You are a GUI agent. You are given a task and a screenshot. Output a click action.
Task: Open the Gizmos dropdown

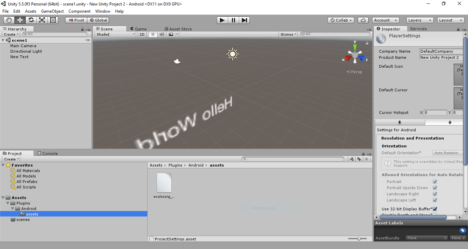click(288, 34)
